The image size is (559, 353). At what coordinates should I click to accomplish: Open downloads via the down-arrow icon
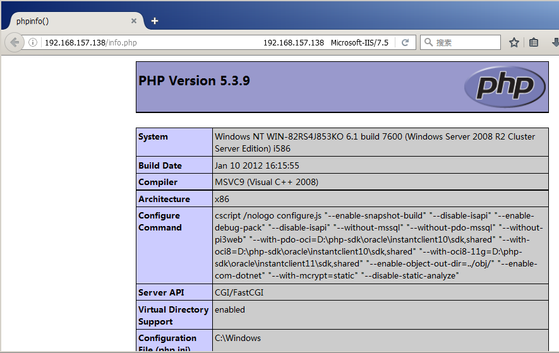tap(555, 42)
